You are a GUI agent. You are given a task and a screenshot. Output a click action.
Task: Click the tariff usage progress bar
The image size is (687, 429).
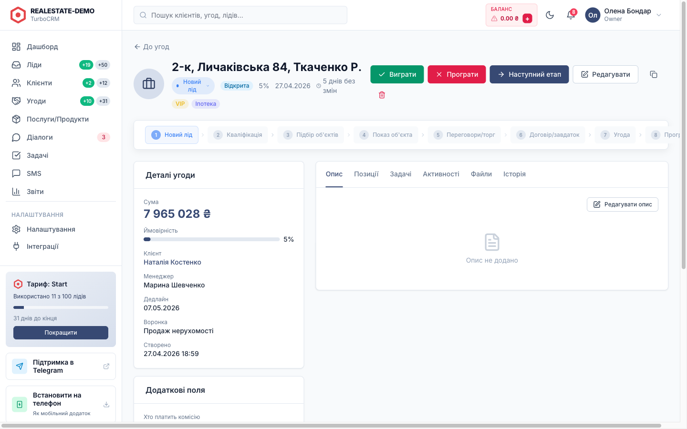pos(61,307)
